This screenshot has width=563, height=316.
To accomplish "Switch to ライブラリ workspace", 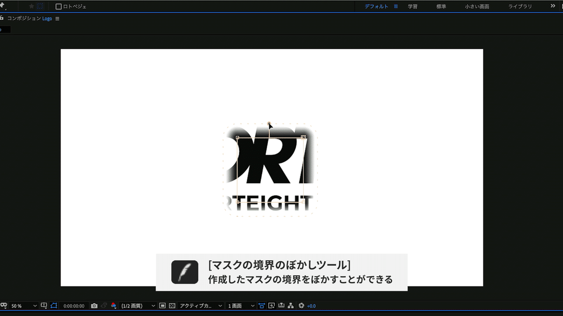I will (520, 7).
